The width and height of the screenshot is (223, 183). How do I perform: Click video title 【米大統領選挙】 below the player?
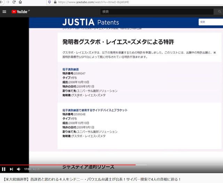pos(92,179)
